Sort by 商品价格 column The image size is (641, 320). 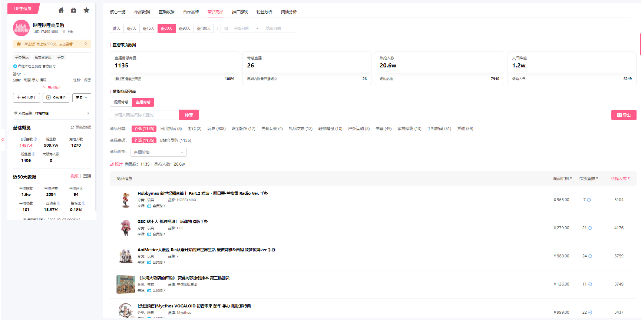[x=562, y=179]
